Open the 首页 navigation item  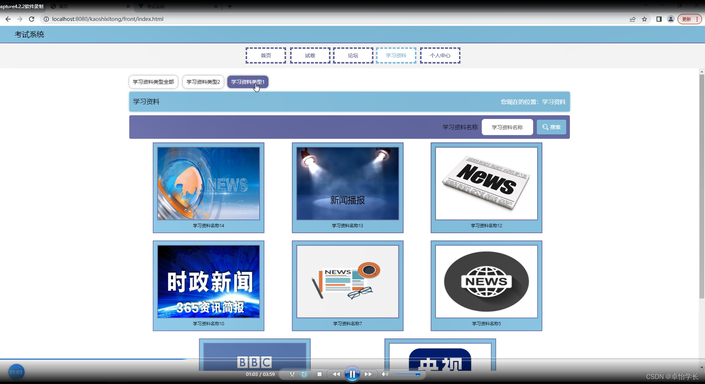coord(266,56)
